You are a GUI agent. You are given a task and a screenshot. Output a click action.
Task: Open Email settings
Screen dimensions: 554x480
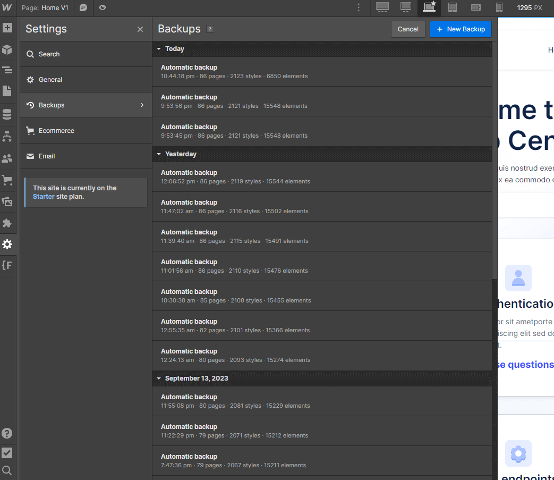pyautogui.click(x=47, y=156)
